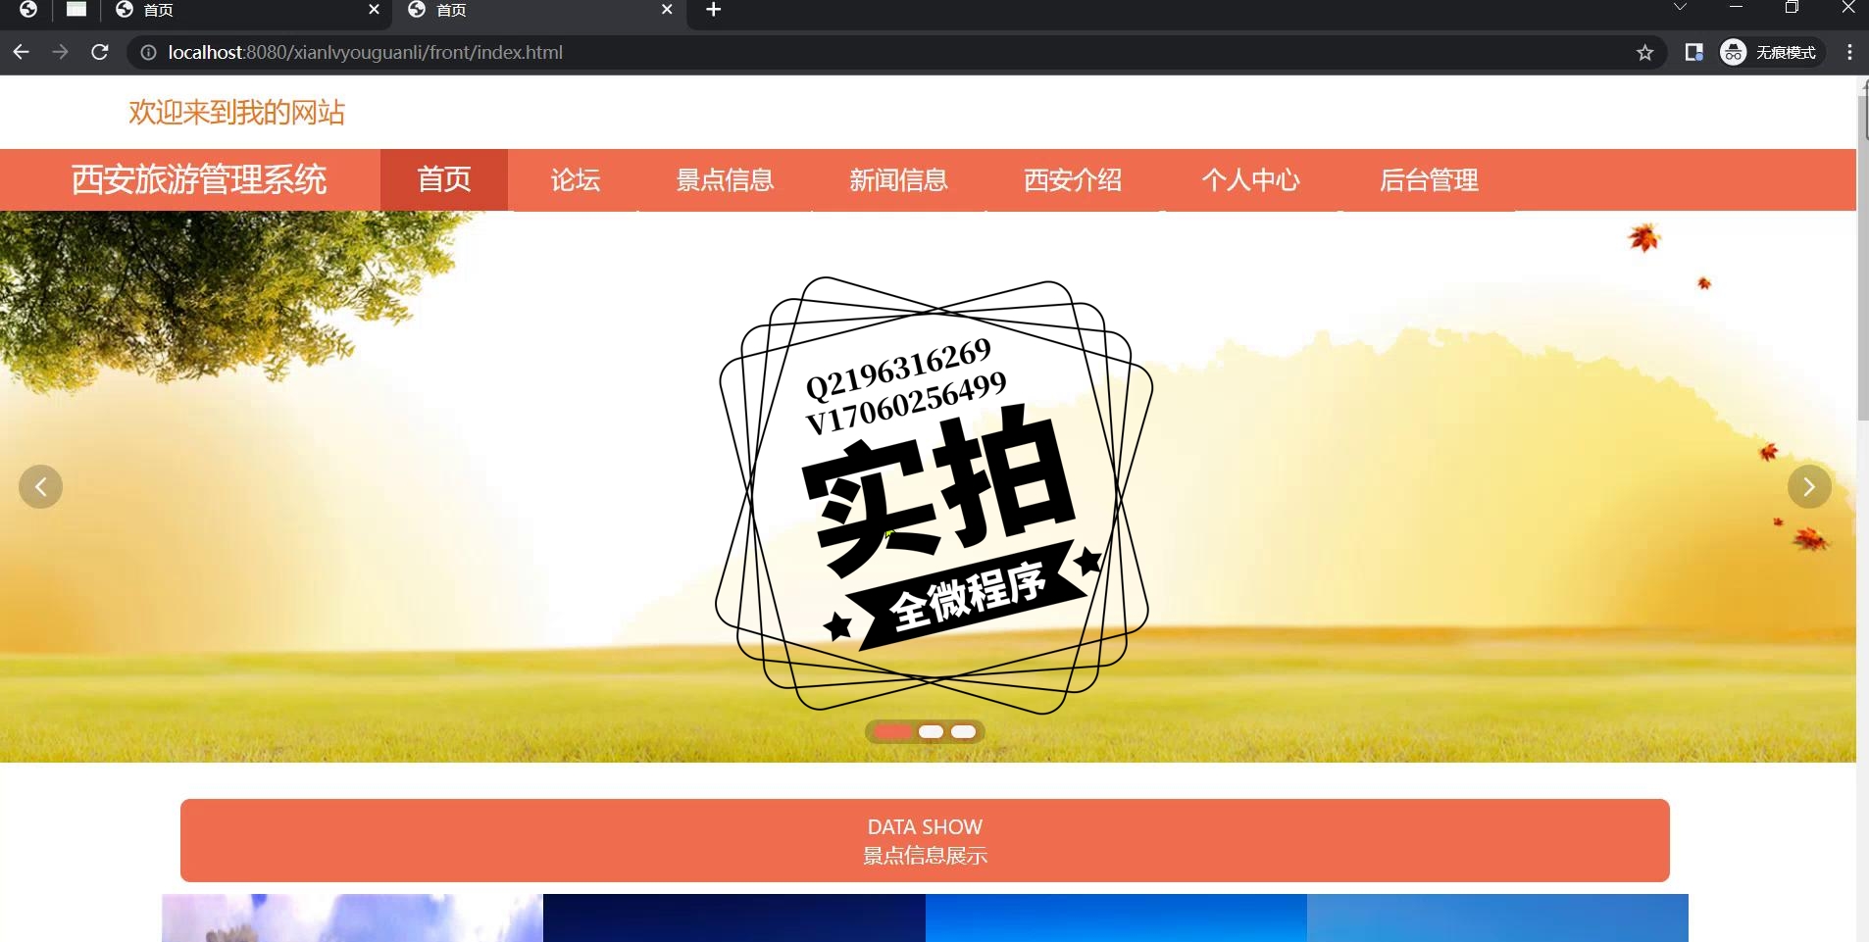Click the DATA SHOW 景点信息展示 banner
1869x942 pixels.
click(925, 840)
